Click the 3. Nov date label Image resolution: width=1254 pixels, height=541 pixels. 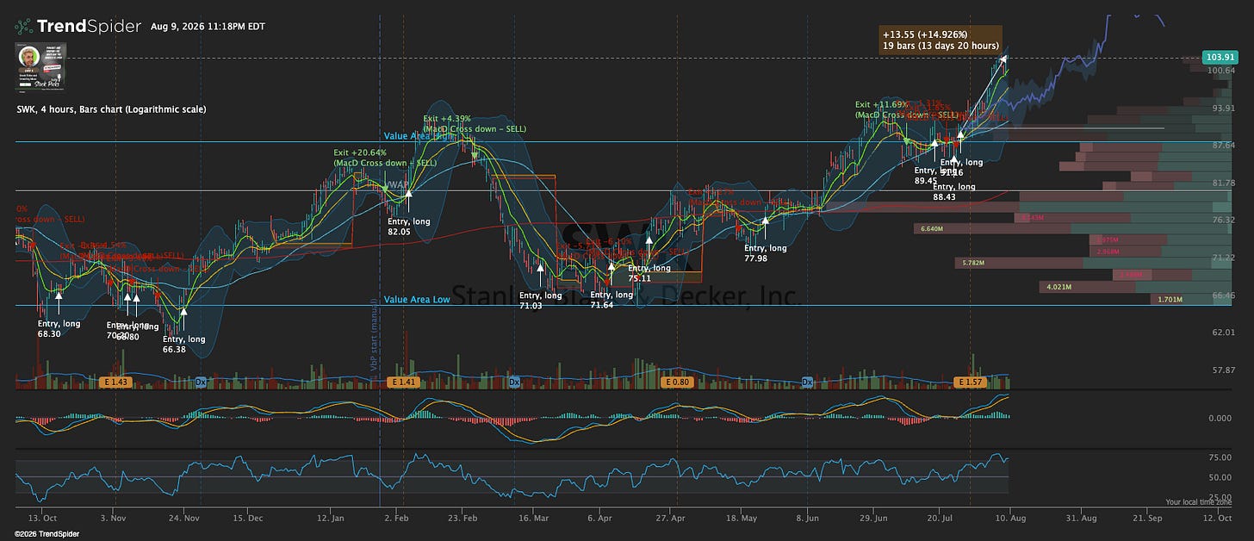point(114,518)
